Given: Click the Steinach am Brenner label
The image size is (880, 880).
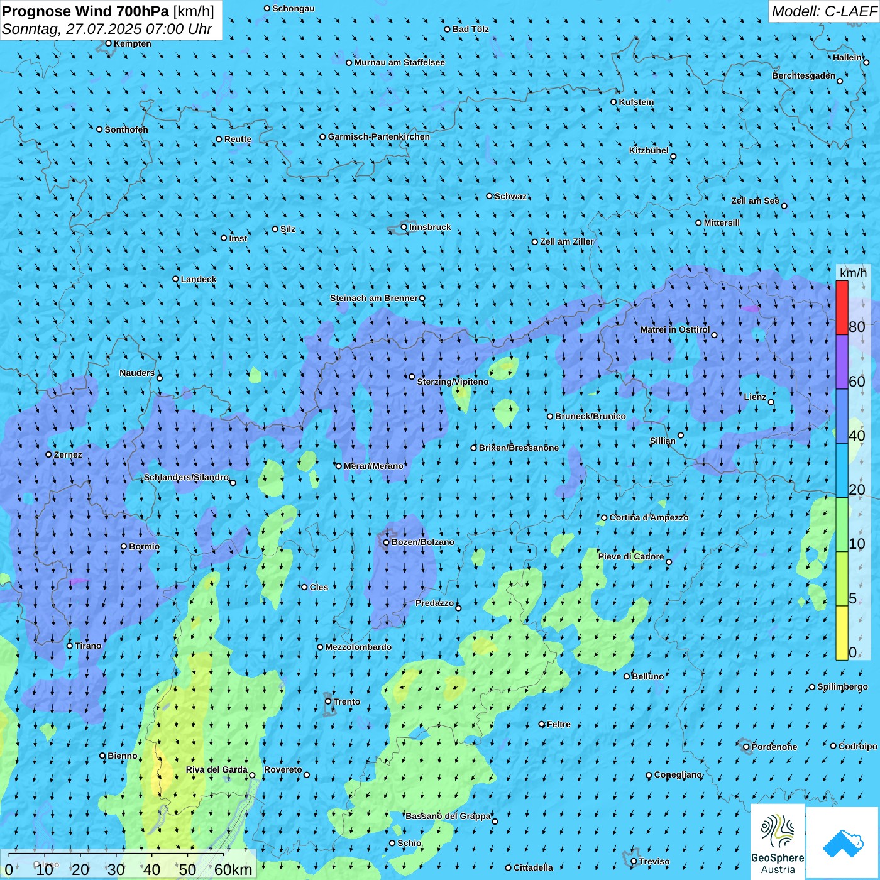Looking at the screenshot, I should pos(373,298).
